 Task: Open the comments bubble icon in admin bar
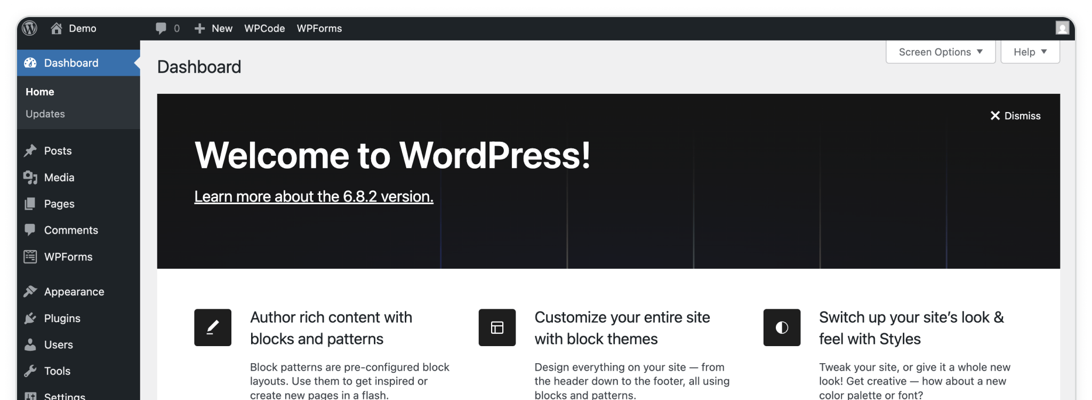[x=161, y=28]
